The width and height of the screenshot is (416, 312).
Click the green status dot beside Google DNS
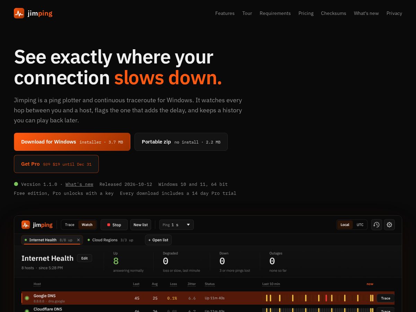tap(27, 298)
